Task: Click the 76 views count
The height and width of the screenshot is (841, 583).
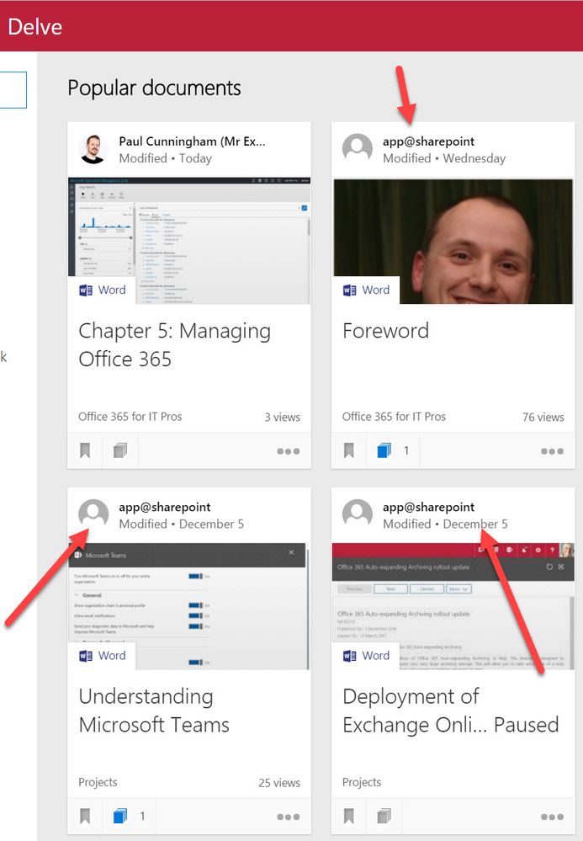Action: pos(543,418)
